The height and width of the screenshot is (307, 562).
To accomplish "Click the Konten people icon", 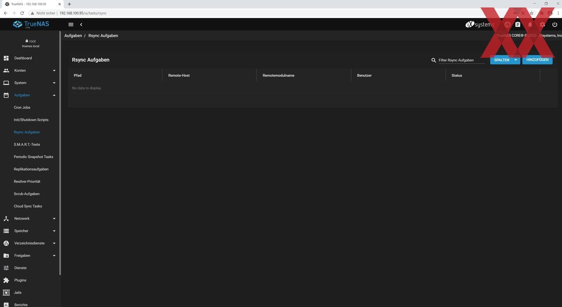I will click(6, 71).
